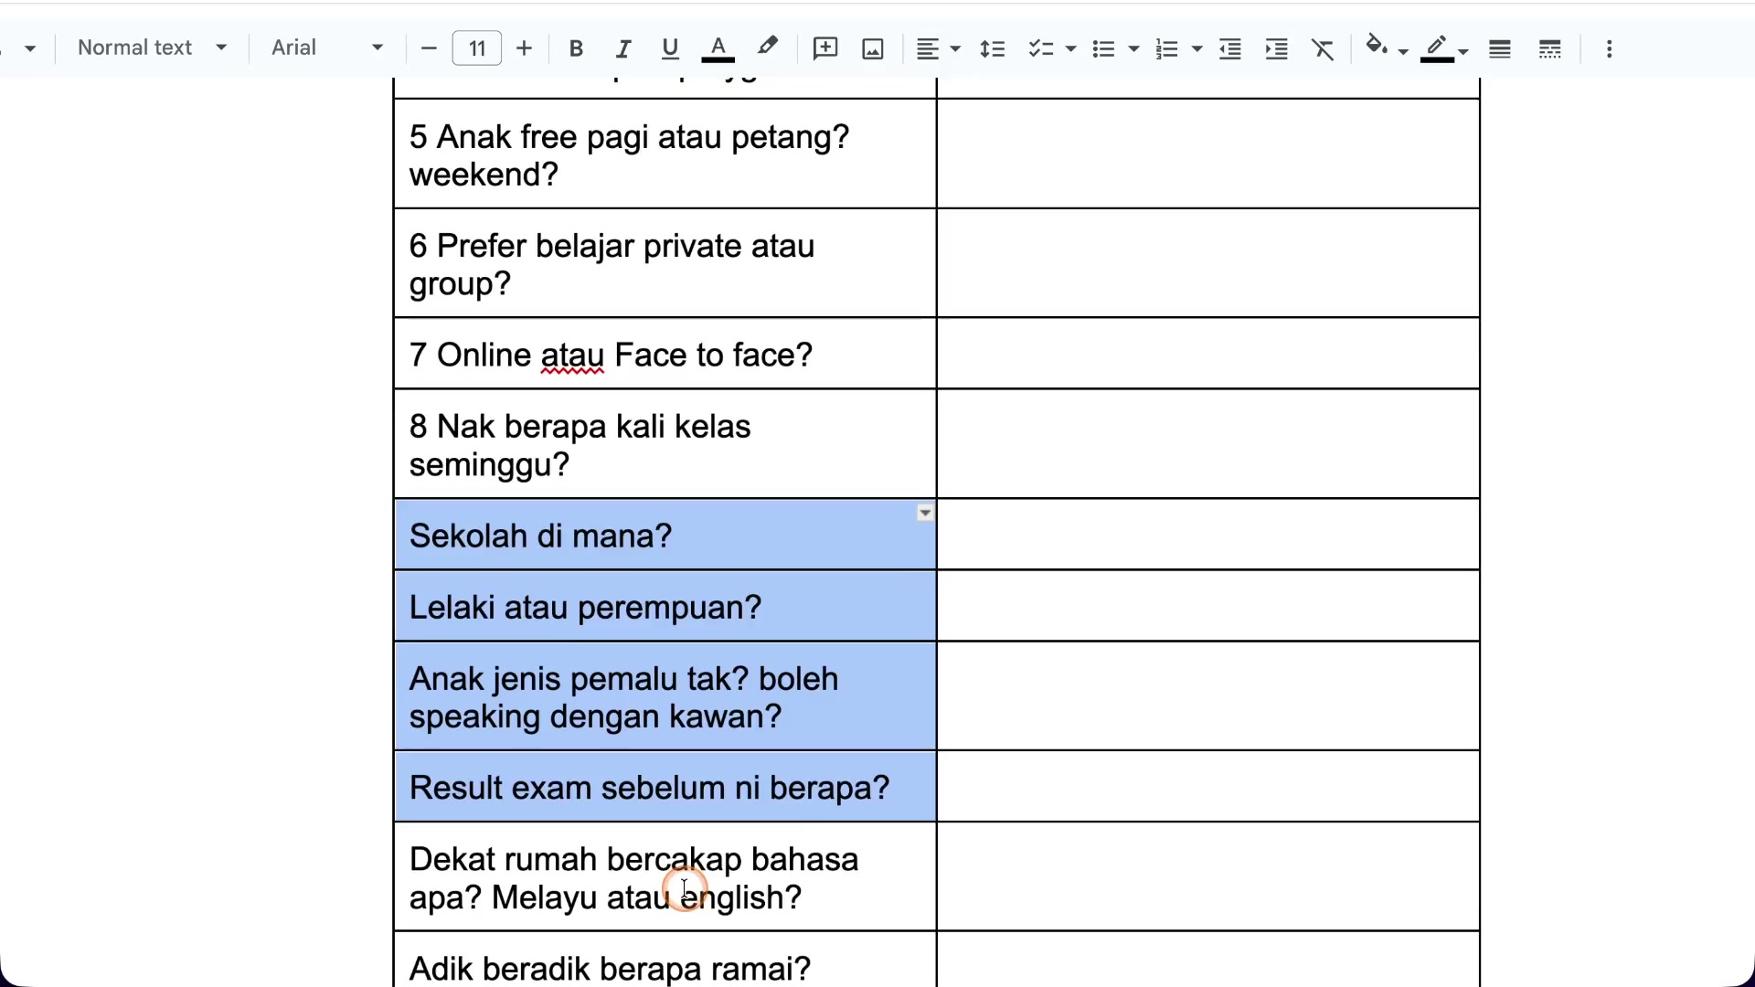Open the highlight color tool

coord(768,47)
